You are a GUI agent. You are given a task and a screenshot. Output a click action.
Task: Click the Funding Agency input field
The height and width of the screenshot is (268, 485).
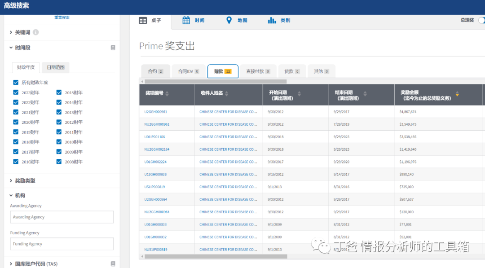[62, 244]
